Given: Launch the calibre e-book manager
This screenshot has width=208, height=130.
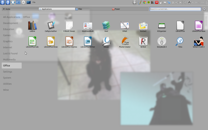Looking at the screenshot, I should [x=32, y=27].
